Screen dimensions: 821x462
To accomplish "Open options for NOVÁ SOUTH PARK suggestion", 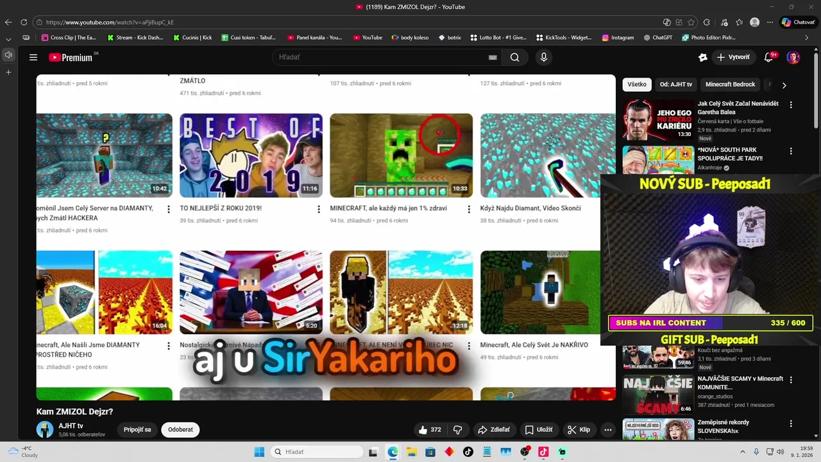I will click(x=791, y=151).
